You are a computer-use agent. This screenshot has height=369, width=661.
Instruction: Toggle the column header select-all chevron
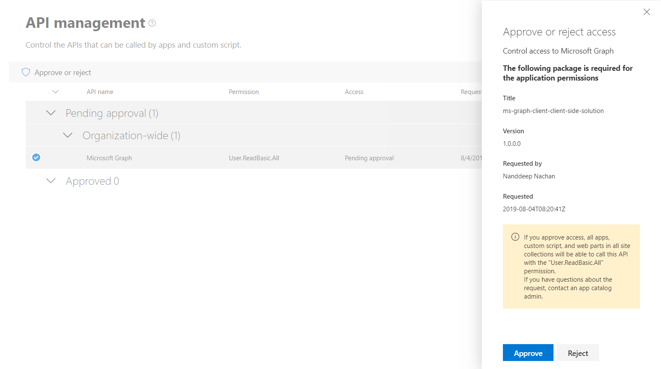(x=55, y=92)
